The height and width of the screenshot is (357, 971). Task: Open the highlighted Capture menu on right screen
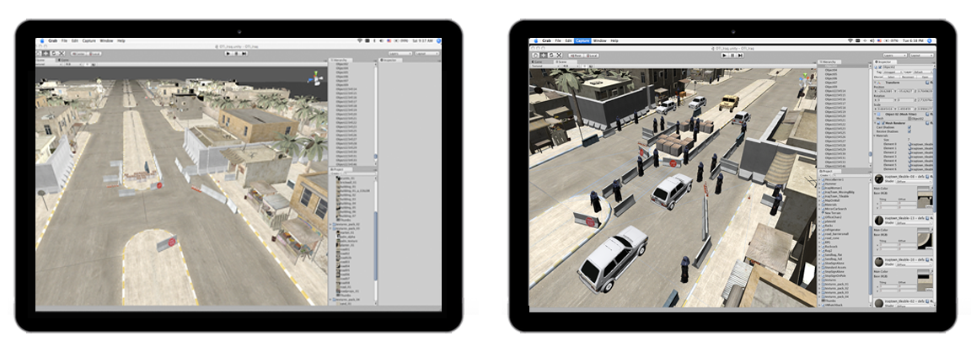tap(582, 40)
